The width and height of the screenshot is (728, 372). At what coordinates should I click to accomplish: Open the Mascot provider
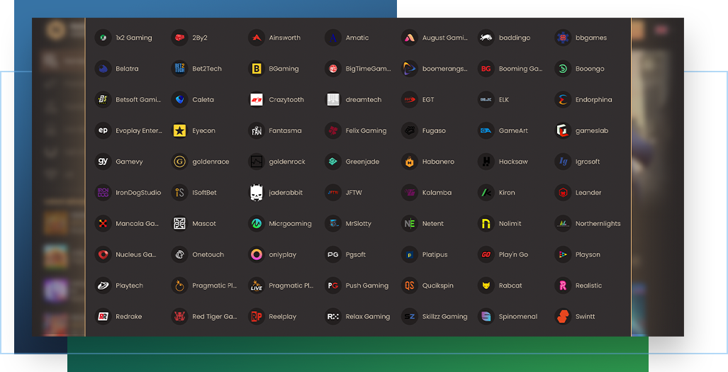[194, 224]
